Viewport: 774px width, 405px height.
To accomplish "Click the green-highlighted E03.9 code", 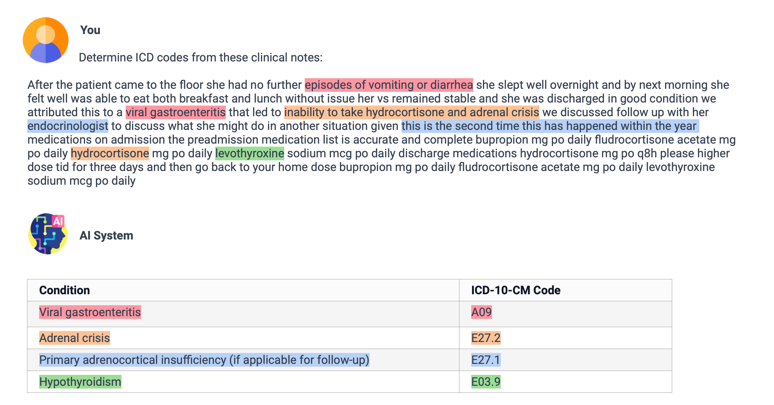I will [x=486, y=382].
